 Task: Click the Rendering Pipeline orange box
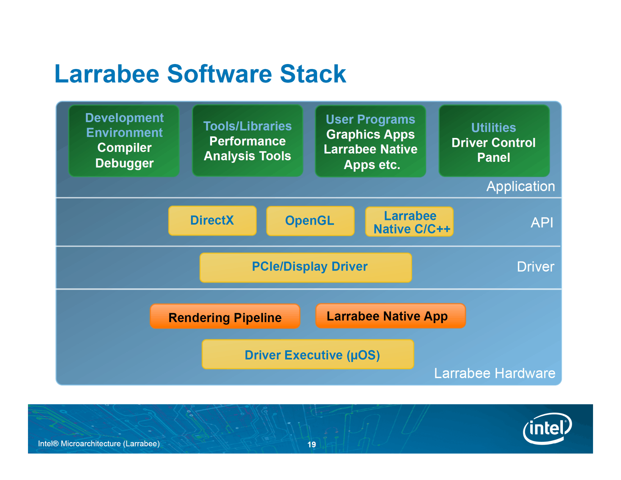(x=225, y=316)
